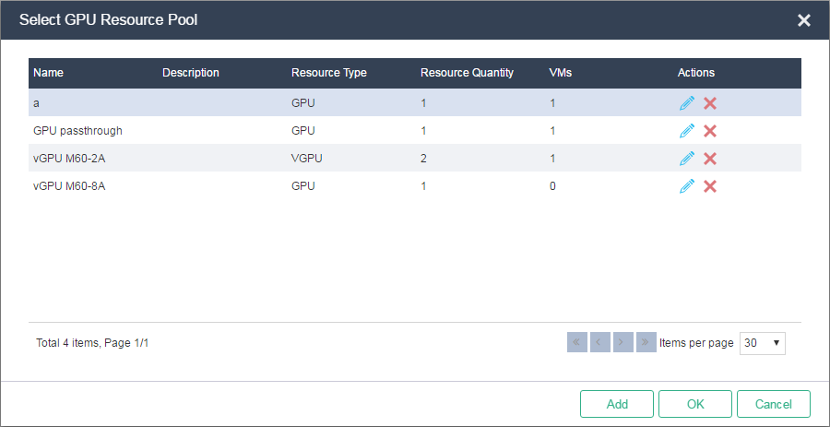
Task: Delete the GPU passthrough pool
Action: pyautogui.click(x=710, y=131)
